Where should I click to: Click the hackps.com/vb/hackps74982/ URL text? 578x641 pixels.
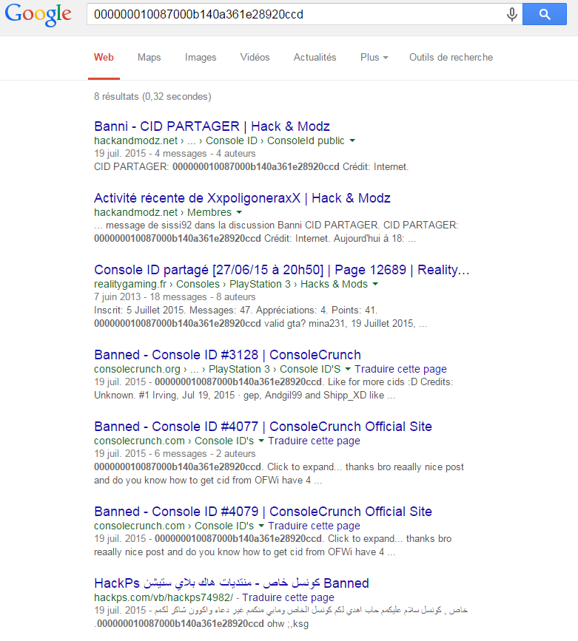[164, 597]
